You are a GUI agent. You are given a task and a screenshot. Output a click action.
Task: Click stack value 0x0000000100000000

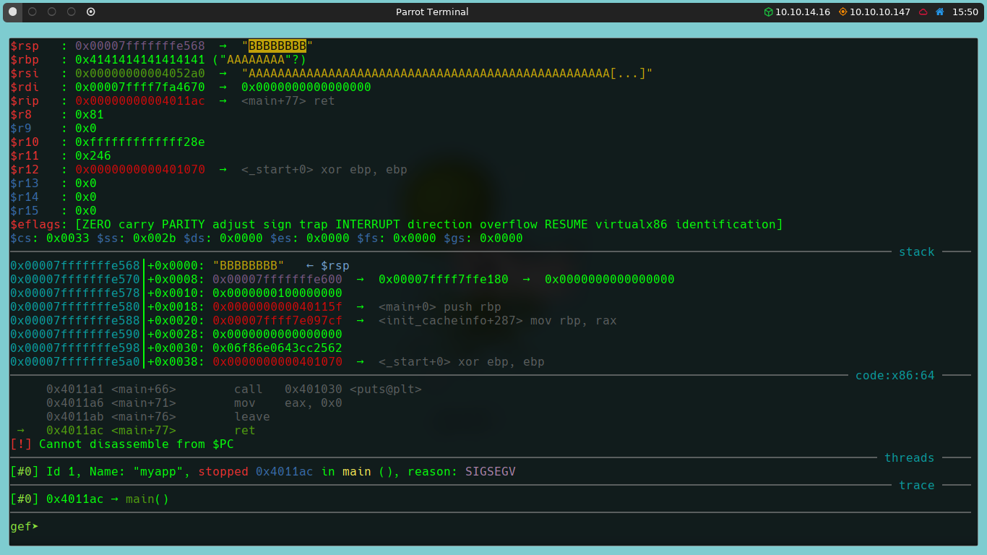pos(277,293)
